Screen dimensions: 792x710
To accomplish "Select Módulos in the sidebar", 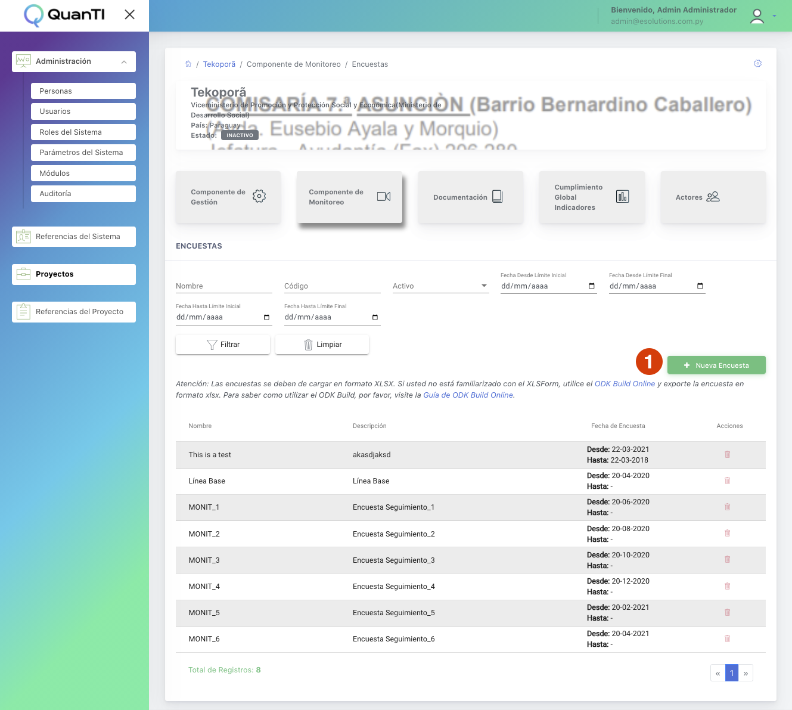I will click(83, 173).
